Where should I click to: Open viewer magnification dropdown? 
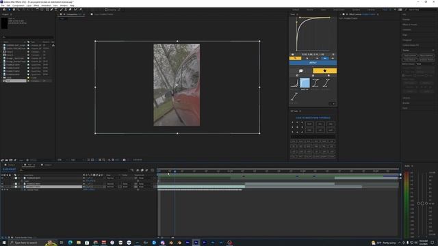point(62,160)
